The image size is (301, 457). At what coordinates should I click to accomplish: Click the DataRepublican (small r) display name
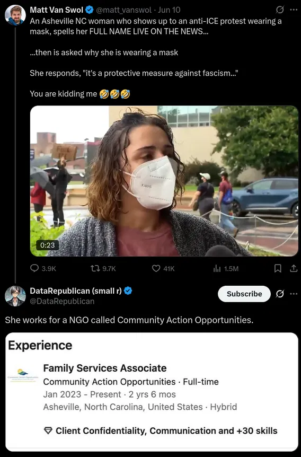click(76, 291)
